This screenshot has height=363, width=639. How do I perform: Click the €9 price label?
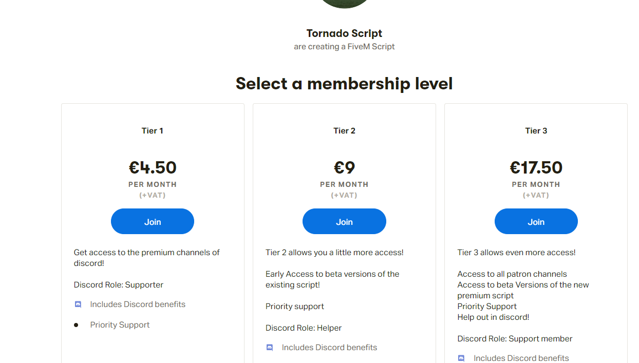pyautogui.click(x=344, y=167)
